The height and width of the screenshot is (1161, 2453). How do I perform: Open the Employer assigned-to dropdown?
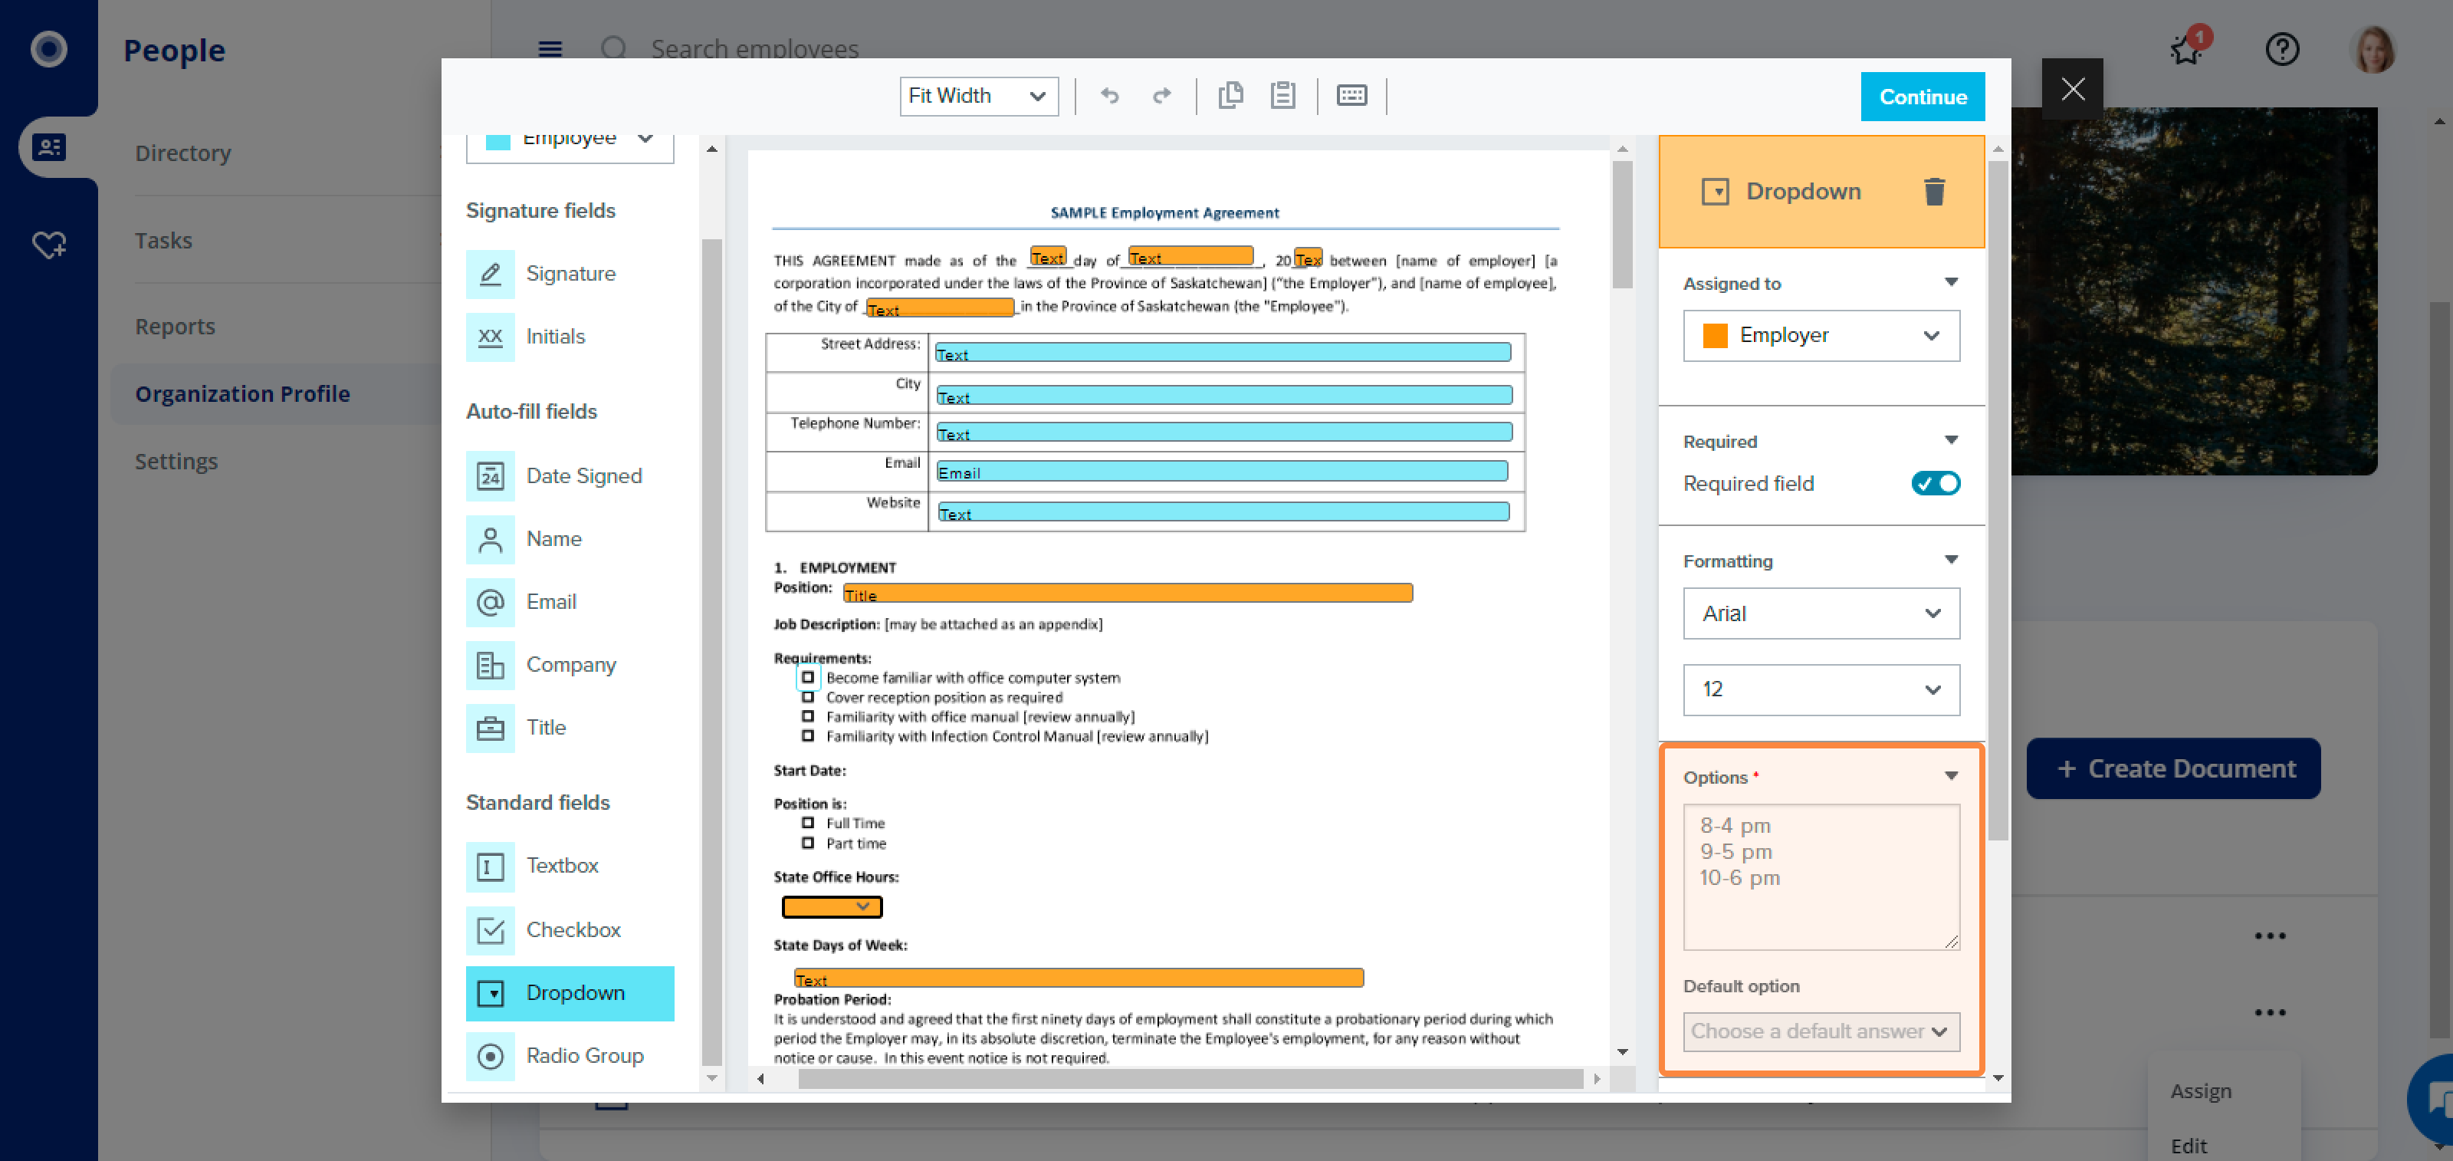[x=1821, y=335]
